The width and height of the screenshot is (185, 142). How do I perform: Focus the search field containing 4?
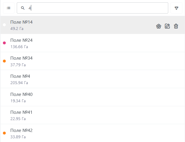(x=95, y=8)
